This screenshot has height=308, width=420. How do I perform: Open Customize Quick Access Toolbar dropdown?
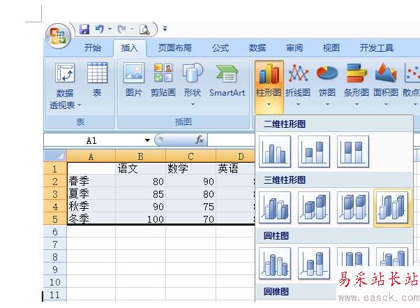[x=165, y=29]
